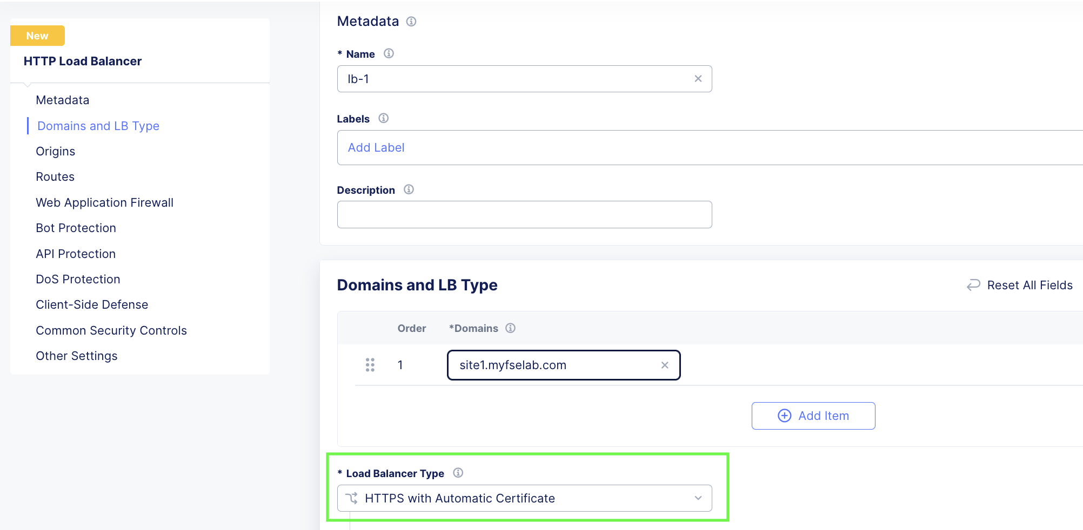Open the Load Balancer Type dropdown
Screen dimensions: 1083x530
pyautogui.click(x=524, y=498)
